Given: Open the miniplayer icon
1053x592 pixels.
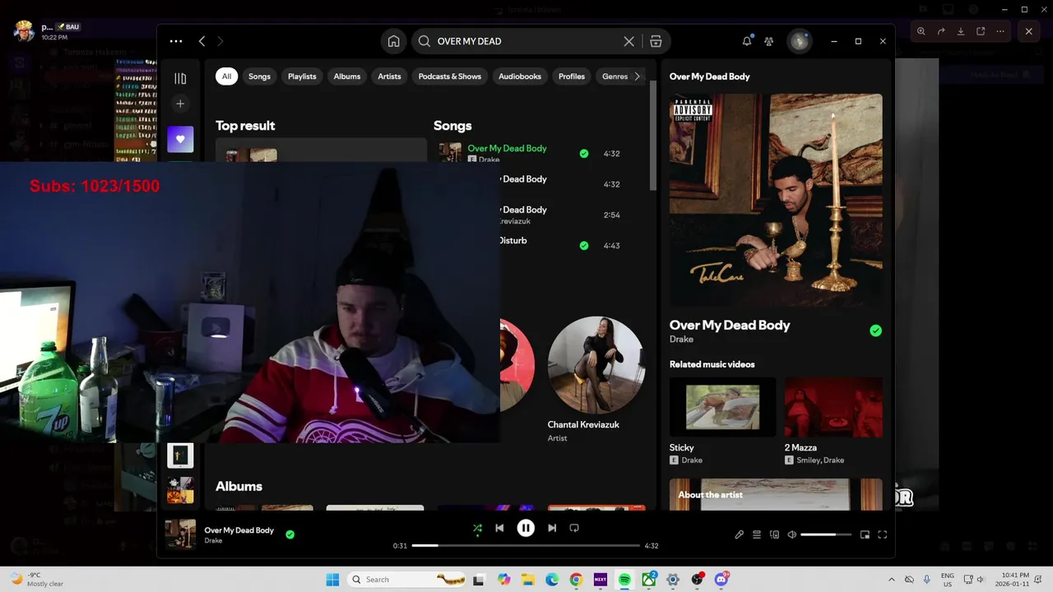Looking at the screenshot, I should pyautogui.click(x=865, y=534).
